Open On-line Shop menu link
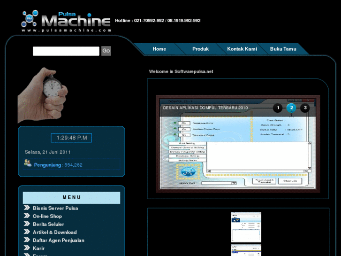 pos(47,216)
